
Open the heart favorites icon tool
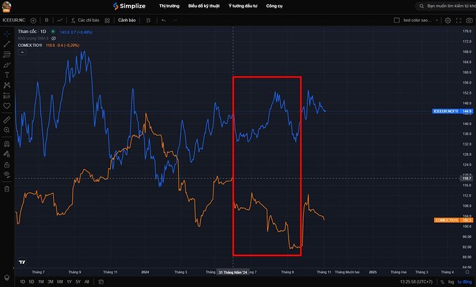7,106
